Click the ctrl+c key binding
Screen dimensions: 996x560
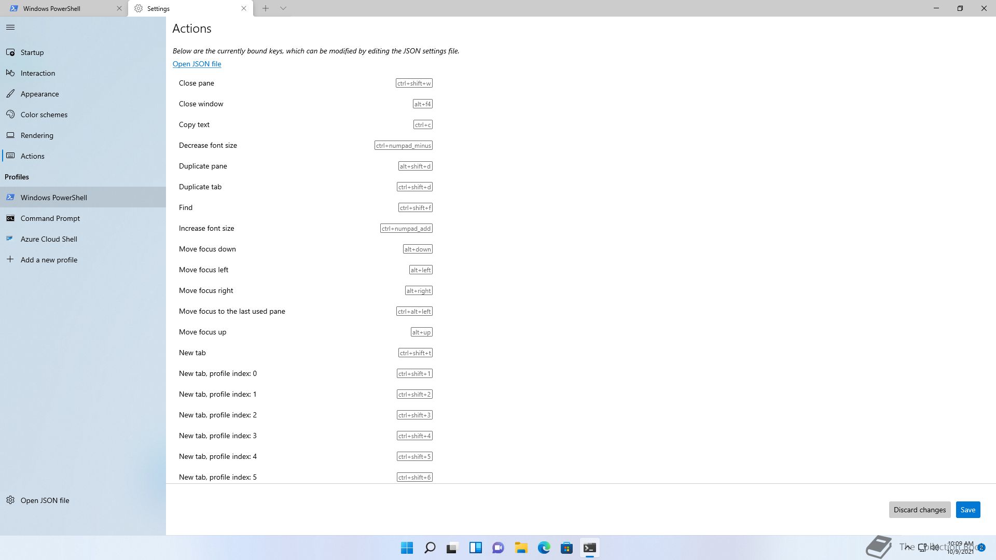tap(423, 124)
